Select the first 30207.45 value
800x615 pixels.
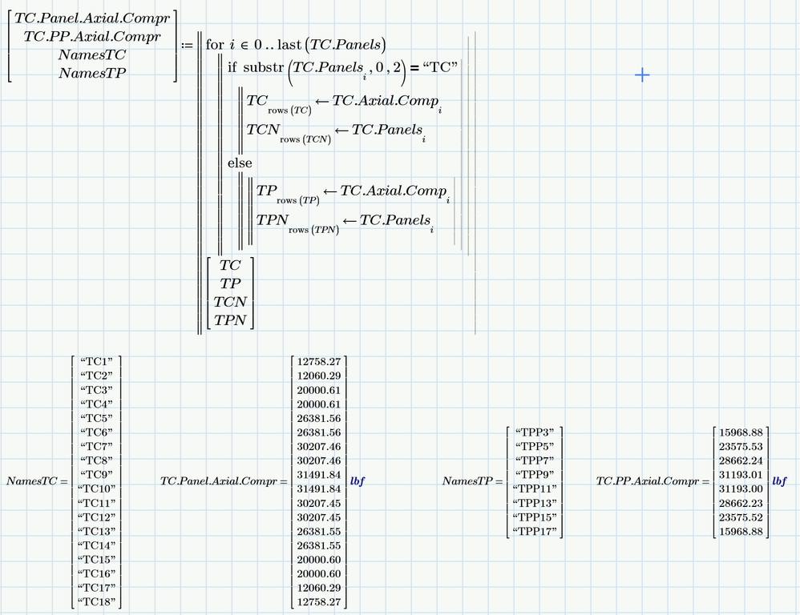point(319,504)
